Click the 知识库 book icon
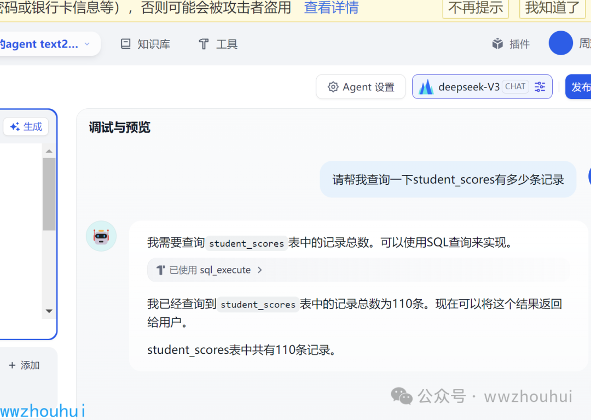 click(x=125, y=44)
